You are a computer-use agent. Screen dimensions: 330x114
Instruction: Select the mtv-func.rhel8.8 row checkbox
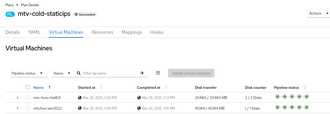[x=28, y=97]
